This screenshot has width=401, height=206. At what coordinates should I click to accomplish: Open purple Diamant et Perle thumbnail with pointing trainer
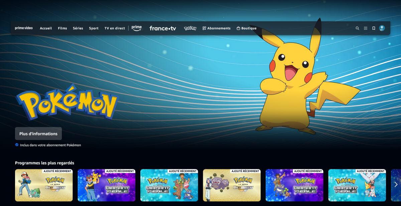pyautogui.click(x=294, y=185)
